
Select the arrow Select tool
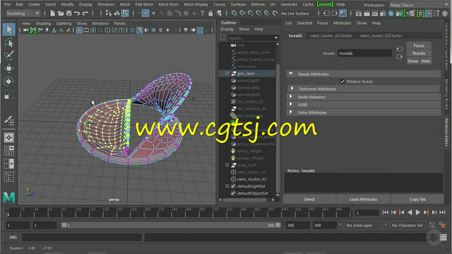coord(9,29)
